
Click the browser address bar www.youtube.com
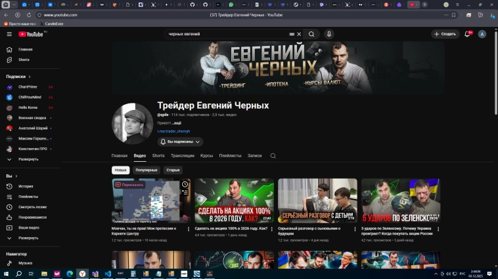coord(60,15)
